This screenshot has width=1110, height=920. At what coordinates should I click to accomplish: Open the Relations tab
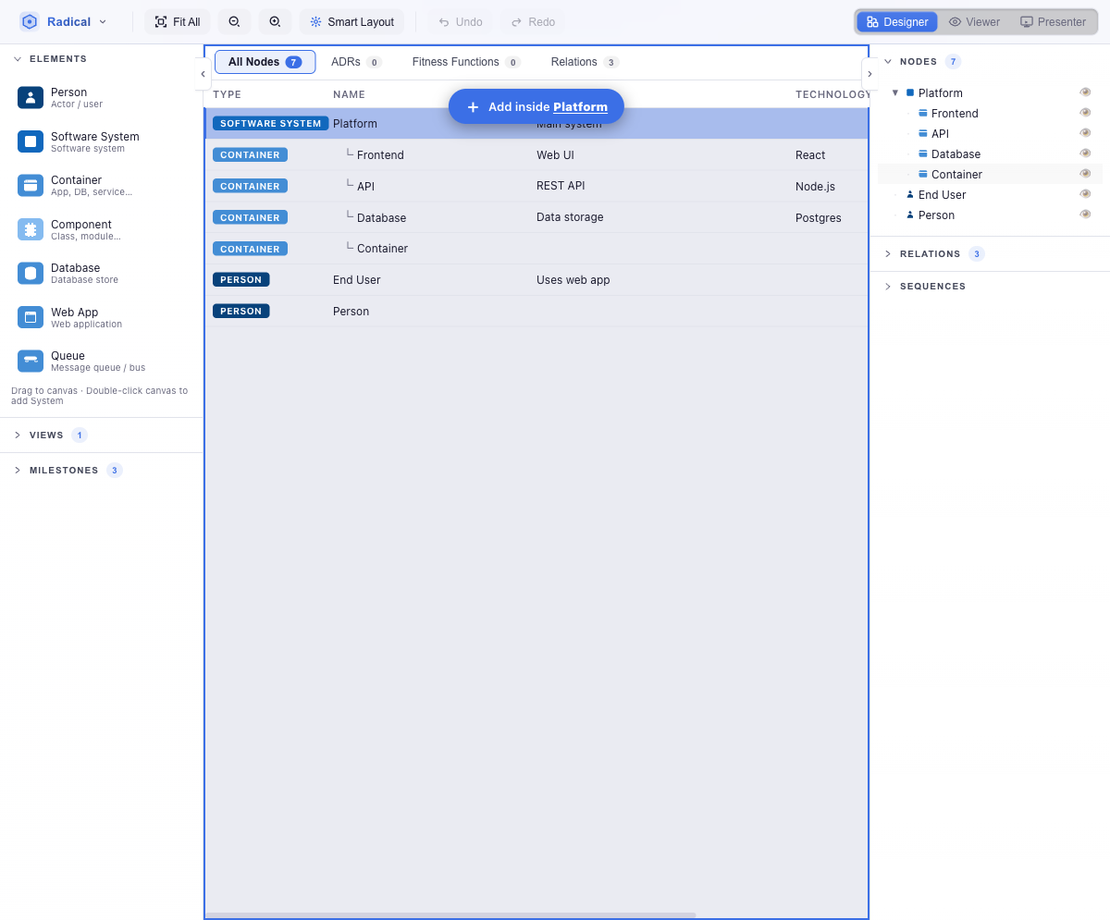(x=585, y=62)
